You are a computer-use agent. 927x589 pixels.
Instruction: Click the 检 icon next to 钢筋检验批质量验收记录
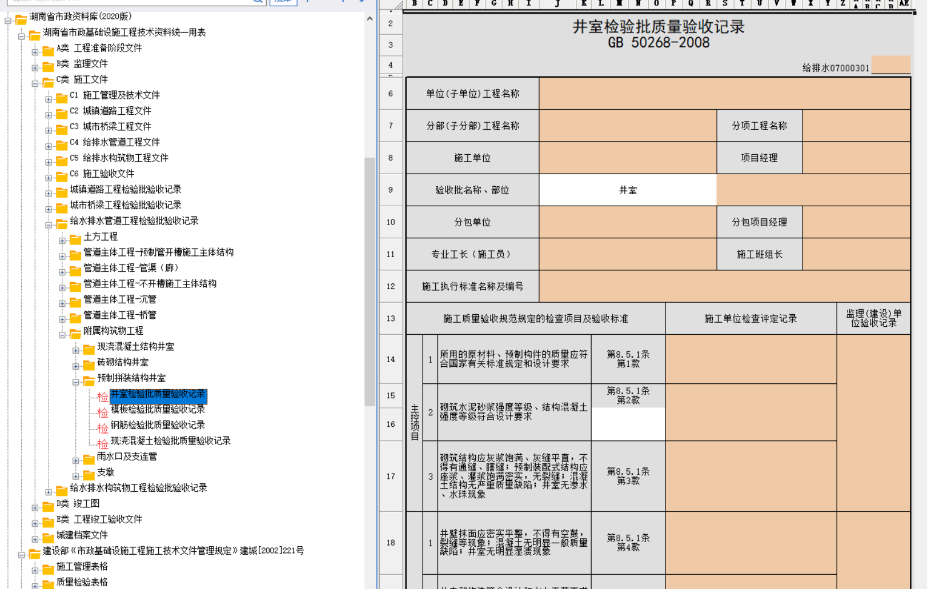tap(102, 428)
